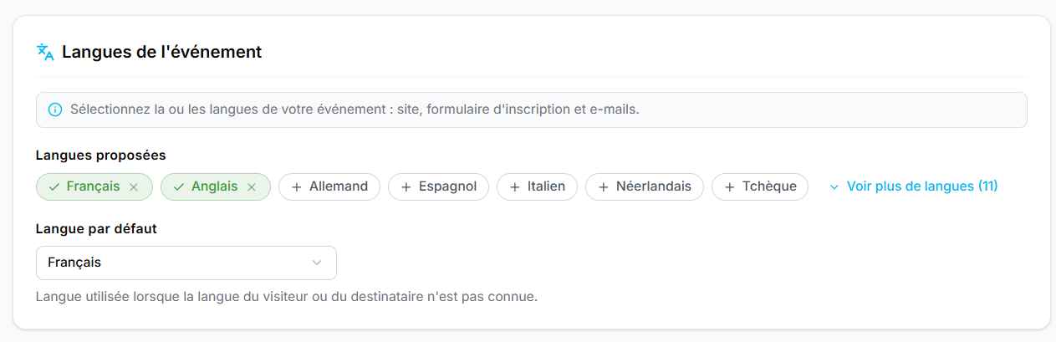Toggle the selected Anglais language chip
1056x342 pixels.
click(216, 187)
